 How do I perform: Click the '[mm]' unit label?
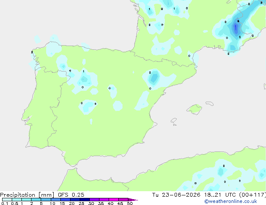click(x=46, y=195)
